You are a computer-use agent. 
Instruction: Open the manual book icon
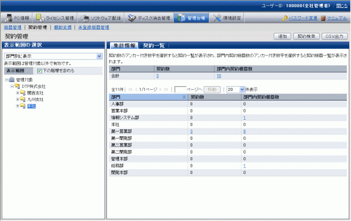point(323,18)
